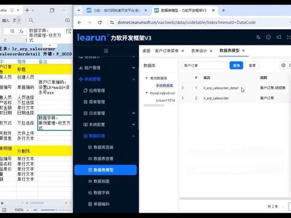Expand the lr_erp_salesorder_detail row
This screenshot has width=291, height=218.
pos(183,88)
